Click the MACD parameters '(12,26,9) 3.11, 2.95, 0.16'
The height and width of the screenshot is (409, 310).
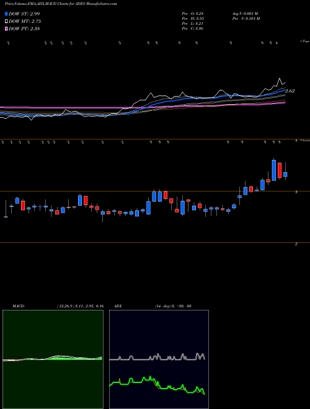(x=80, y=306)
